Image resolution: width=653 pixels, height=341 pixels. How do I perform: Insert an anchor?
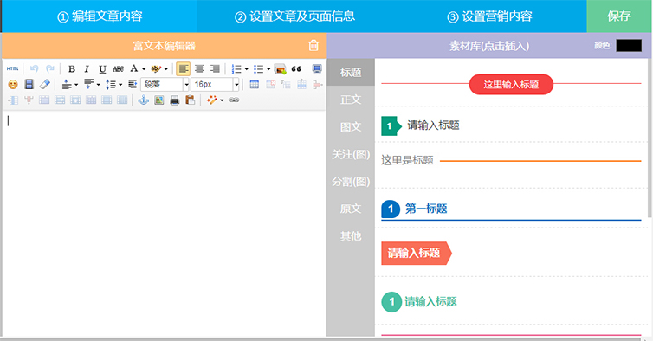pyautogui.click(x=143, y=100)
